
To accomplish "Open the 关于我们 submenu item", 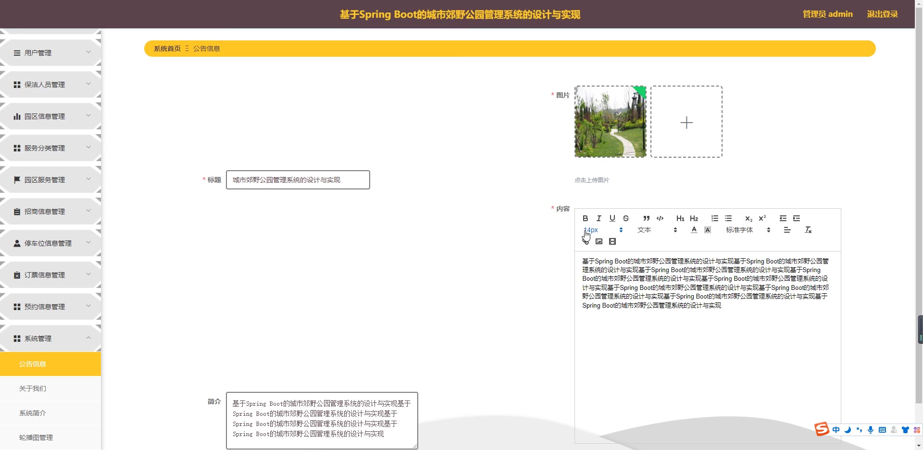I will [x=50, y=388].
